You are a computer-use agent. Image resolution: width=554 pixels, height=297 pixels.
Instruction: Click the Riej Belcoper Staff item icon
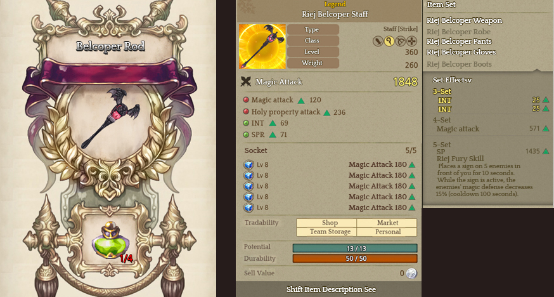(262, 46)
